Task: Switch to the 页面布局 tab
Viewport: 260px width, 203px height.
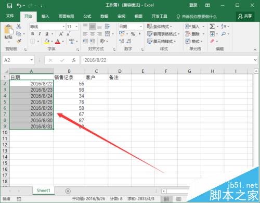Action: pos(66,16)
